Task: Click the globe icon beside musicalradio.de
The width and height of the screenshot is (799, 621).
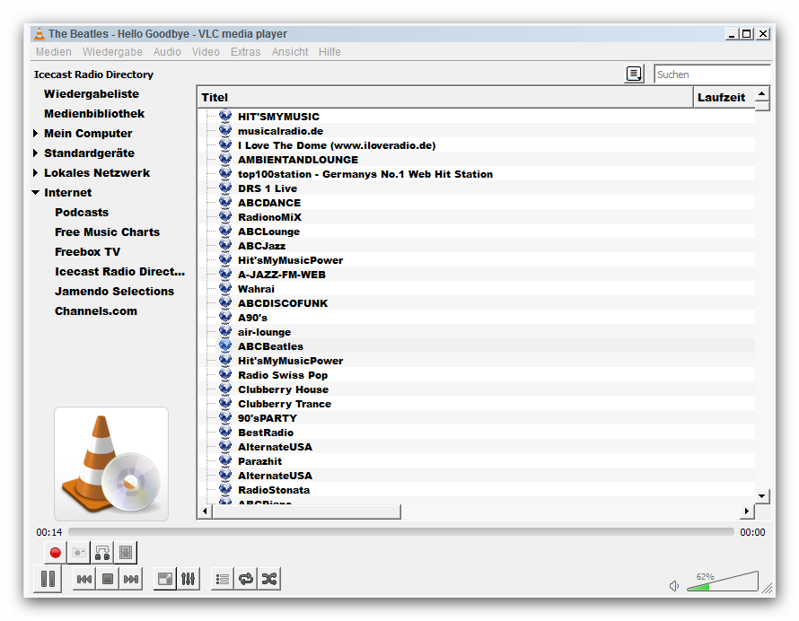Action: pos(225,130)
